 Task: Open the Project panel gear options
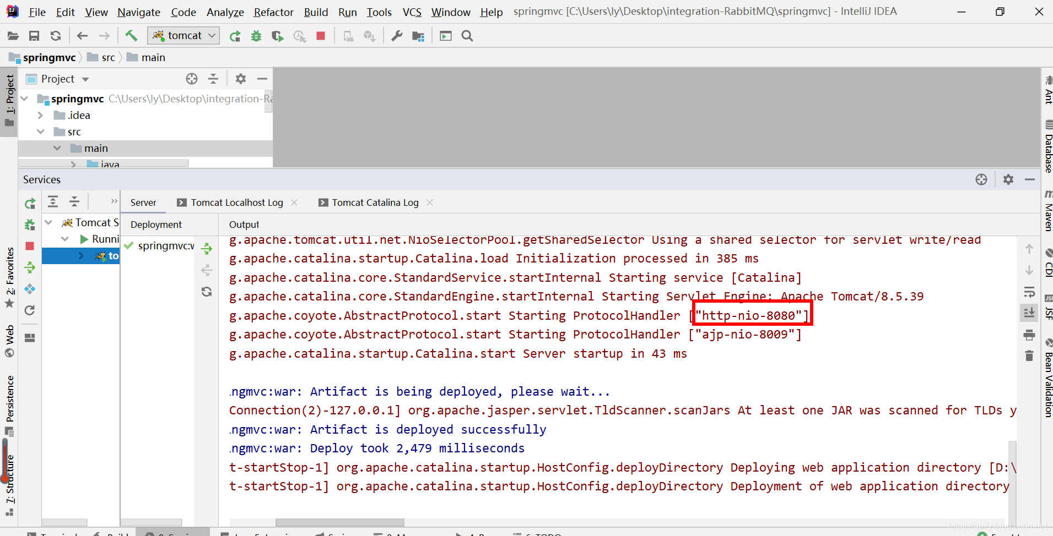241,79
